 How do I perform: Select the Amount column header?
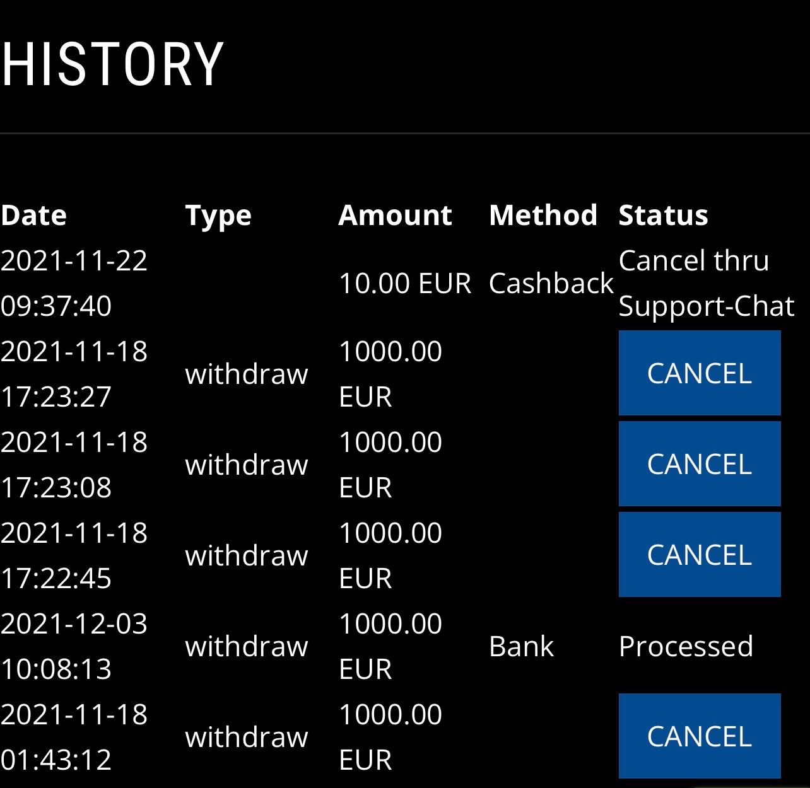click(396, 216)
